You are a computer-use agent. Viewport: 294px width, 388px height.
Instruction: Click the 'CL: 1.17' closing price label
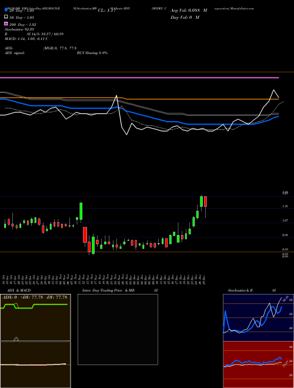[x=106, y=11]
